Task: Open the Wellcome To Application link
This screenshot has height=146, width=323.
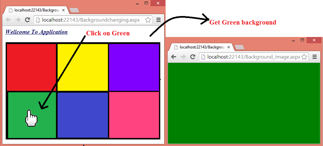Action: pos(36,32)
